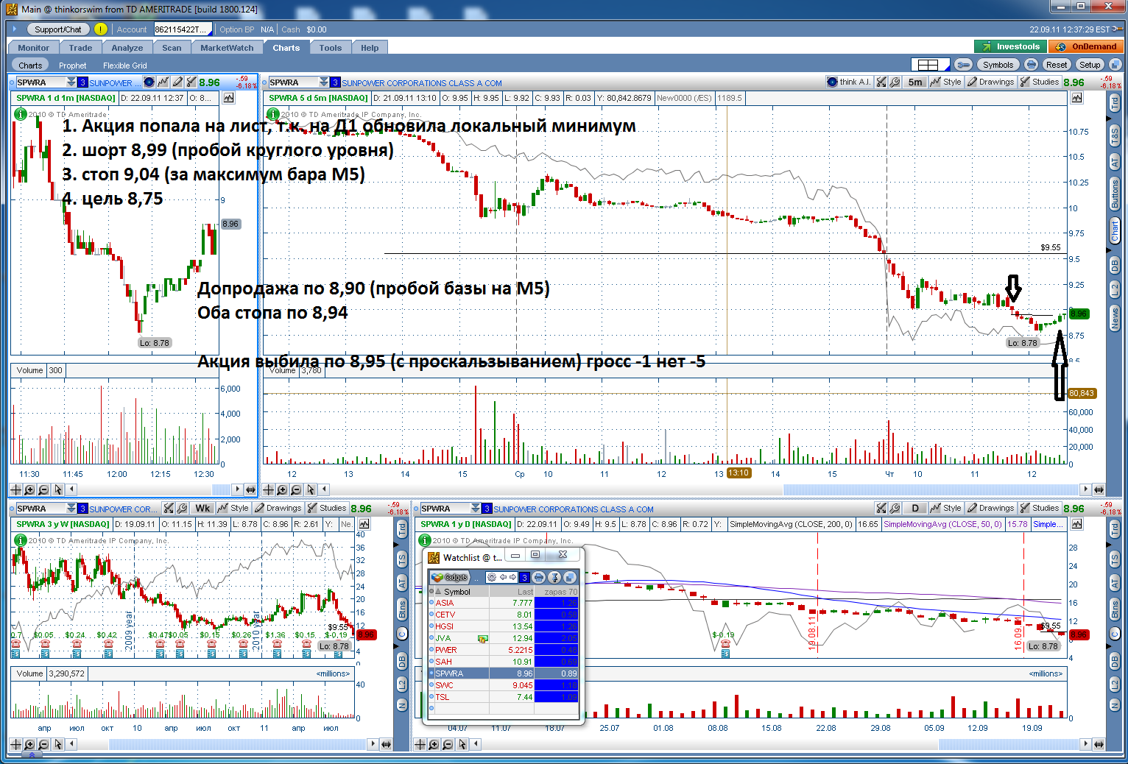
Task: Open the account number dropdown
Action: point(183,29)
